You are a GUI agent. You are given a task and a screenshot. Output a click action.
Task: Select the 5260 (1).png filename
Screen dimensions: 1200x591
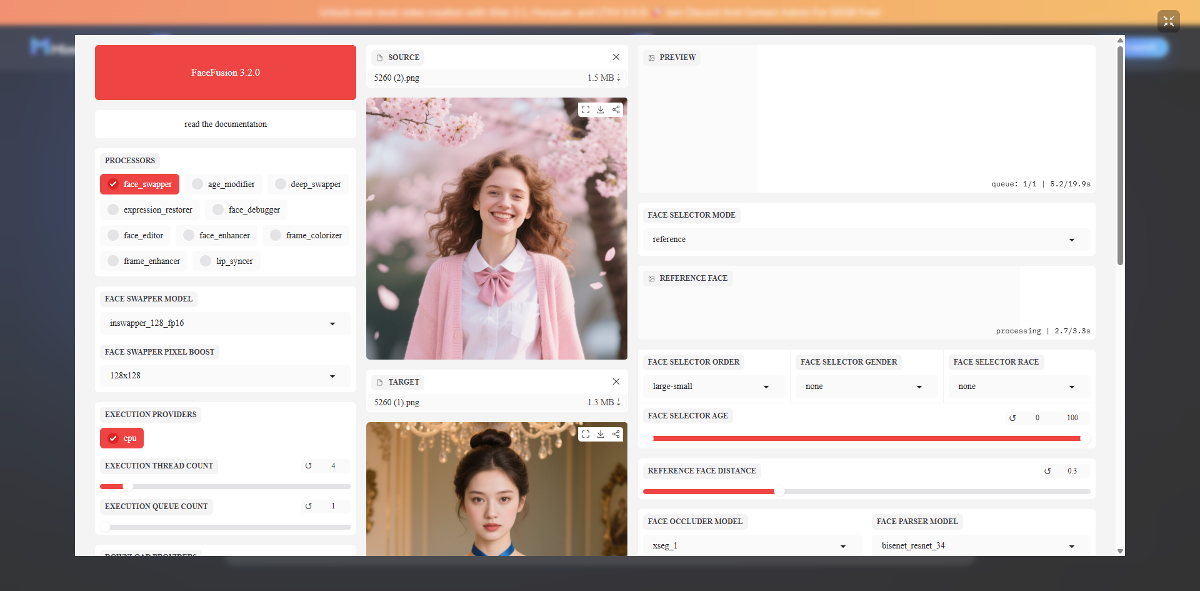click(x=396, y=402)
